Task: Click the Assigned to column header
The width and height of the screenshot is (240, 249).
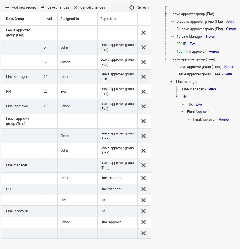Action: click(69, 19)
